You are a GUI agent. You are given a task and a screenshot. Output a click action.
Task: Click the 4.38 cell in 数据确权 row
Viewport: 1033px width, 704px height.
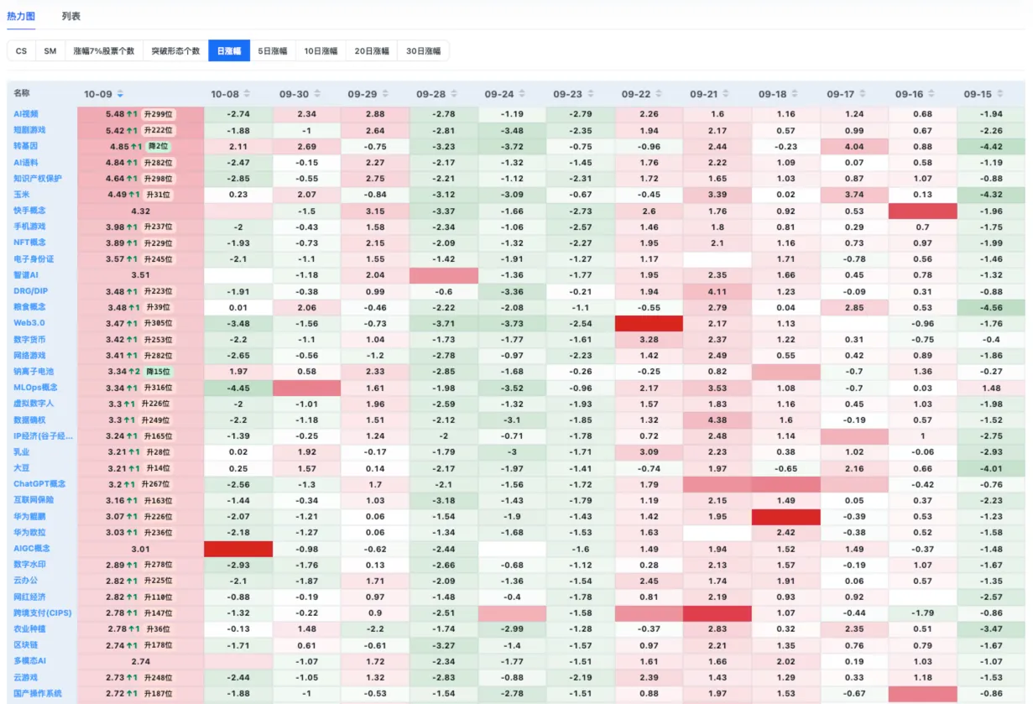(x=717, y=420)
